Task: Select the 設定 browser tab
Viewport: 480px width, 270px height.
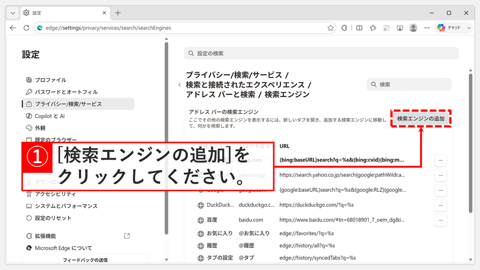Action: pos(65,13)
